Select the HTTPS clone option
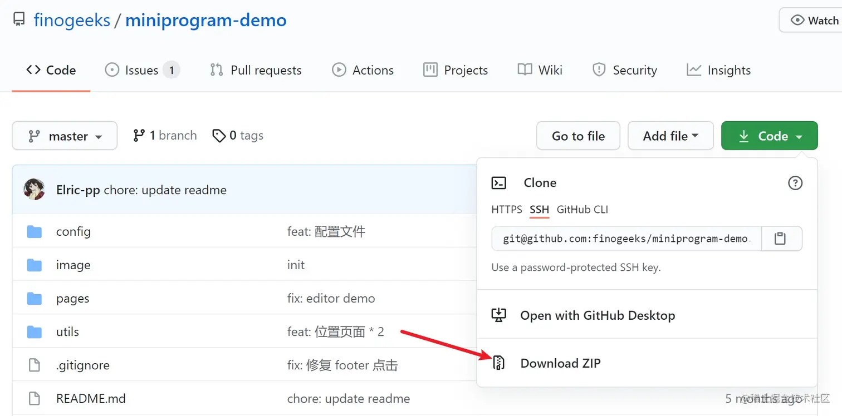This screenshot has width=842, height=416. coord(506,210)
